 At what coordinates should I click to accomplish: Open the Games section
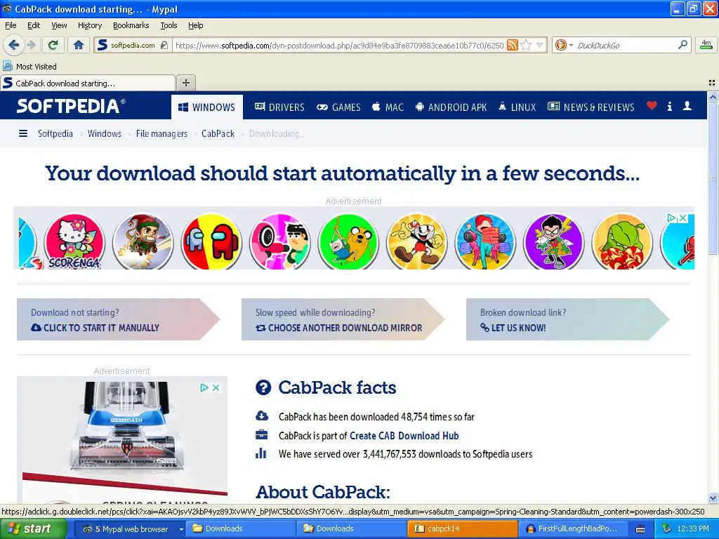338,107
